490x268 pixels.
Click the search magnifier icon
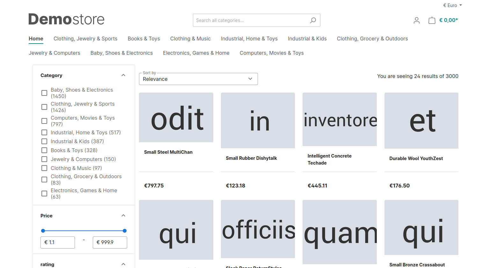tap(313, 20)
